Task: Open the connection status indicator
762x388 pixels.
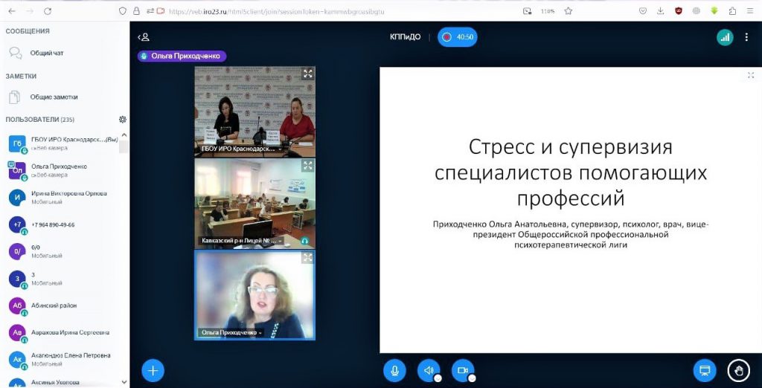Action: tap(725, 37)
